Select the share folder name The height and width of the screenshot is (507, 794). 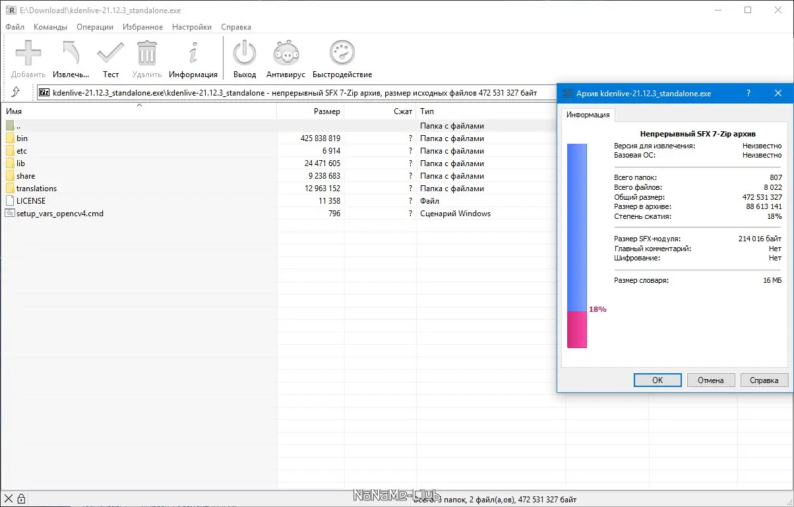pyautogui.click(x=26, y=176)
